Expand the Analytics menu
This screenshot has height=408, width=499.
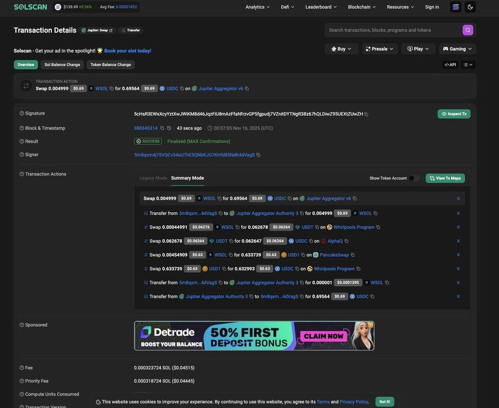(x=258, y=7)
